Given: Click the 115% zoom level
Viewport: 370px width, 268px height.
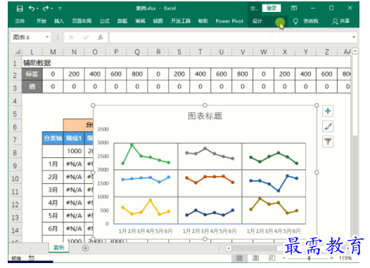Looking at the screenshot, I should pos(345,258).
